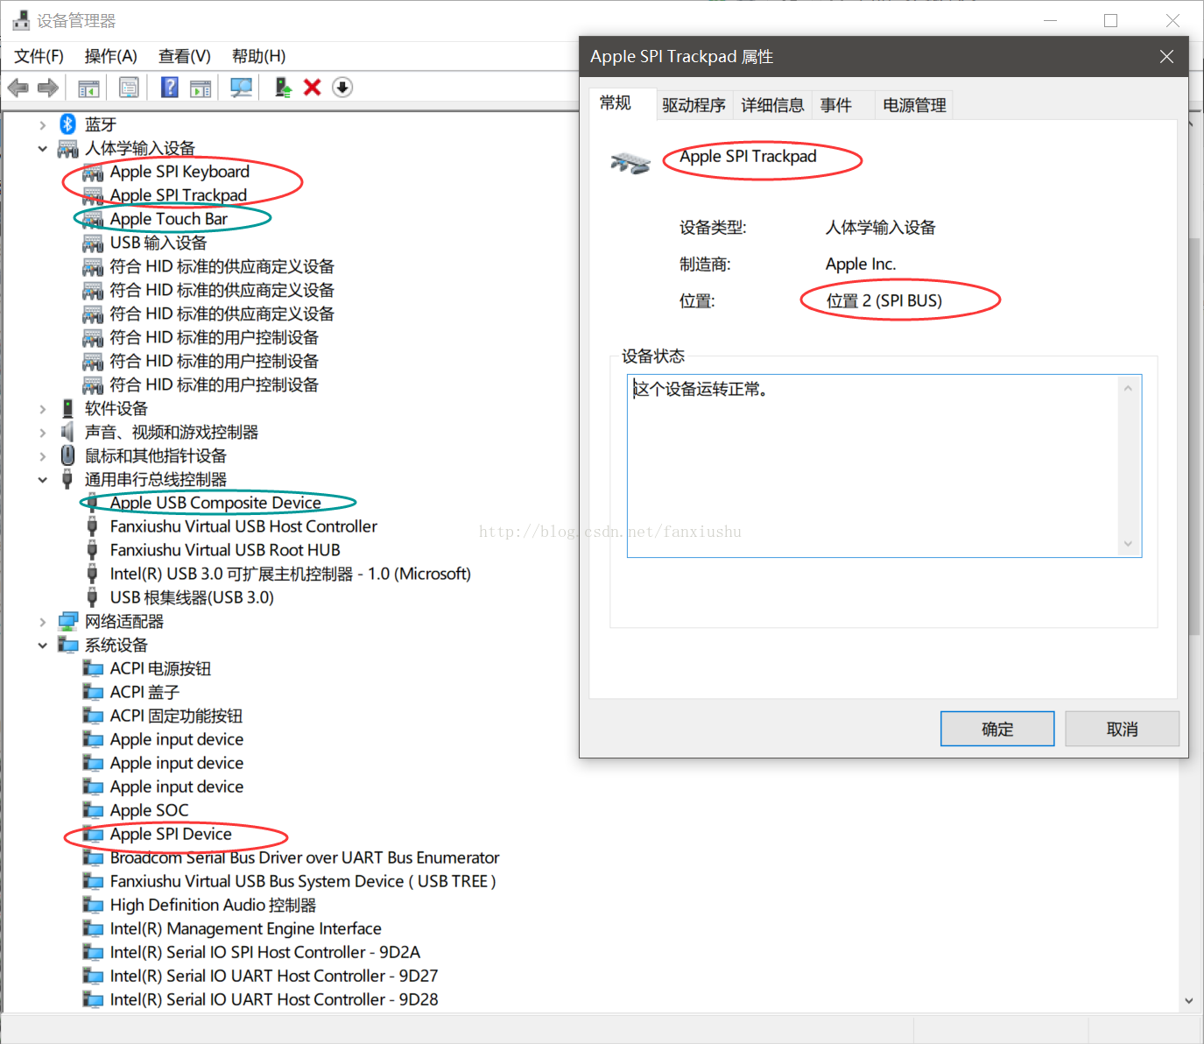Select Broadcom Serial Bus Driver over UART entry
This screenshot has height=1044, width=1204.
[305, 857]
